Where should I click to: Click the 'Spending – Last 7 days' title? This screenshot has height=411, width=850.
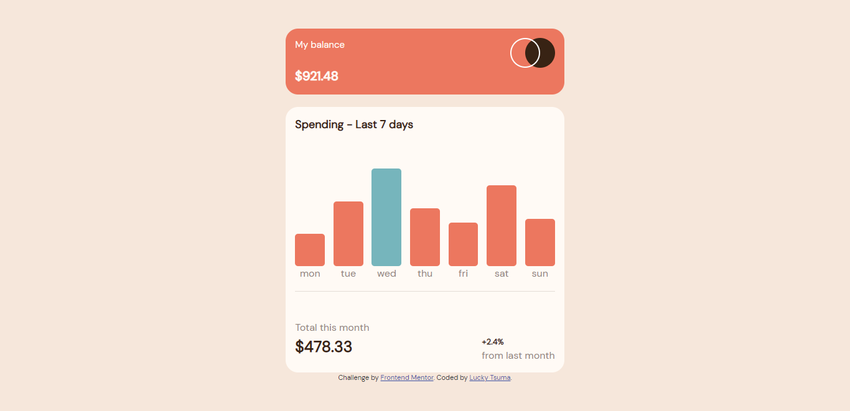tap(353, 124)
